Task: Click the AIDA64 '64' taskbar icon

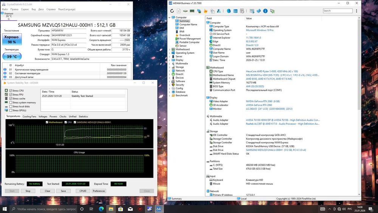Action: 159,209
